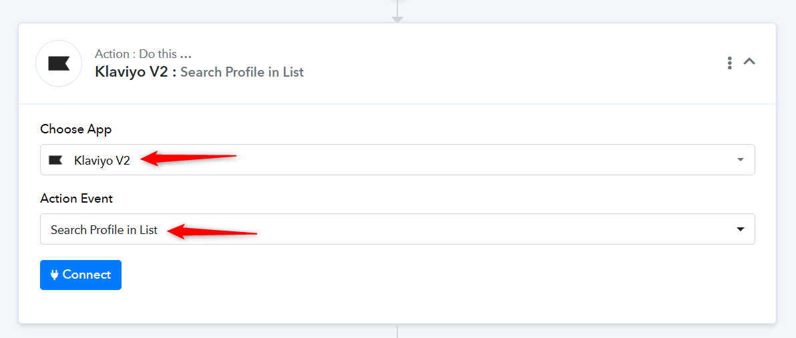Click the 'Choose App' field label

[76, 129]
